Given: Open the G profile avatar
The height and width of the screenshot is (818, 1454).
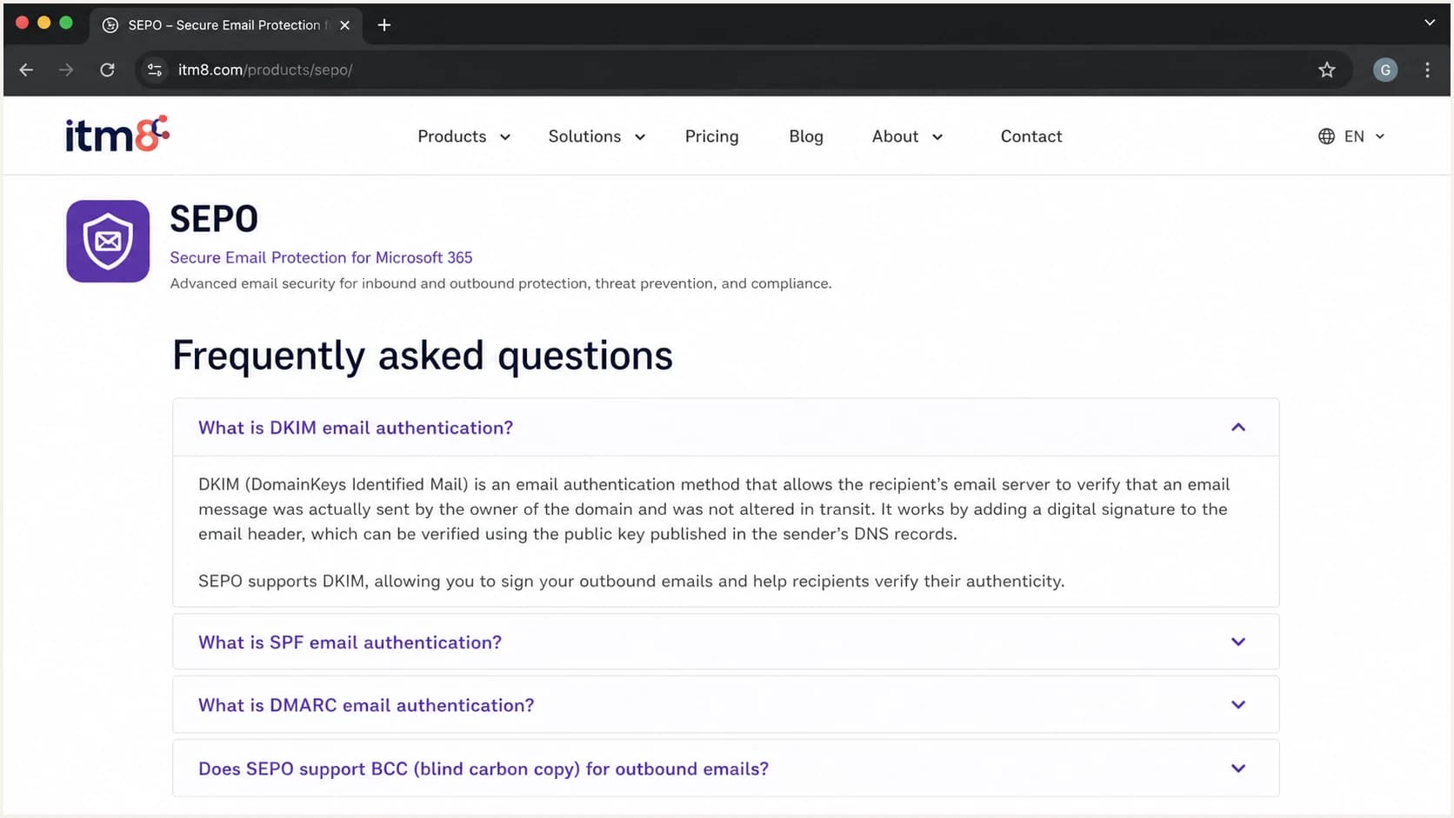Looking at the screenshot, I should coord(1385,70).
